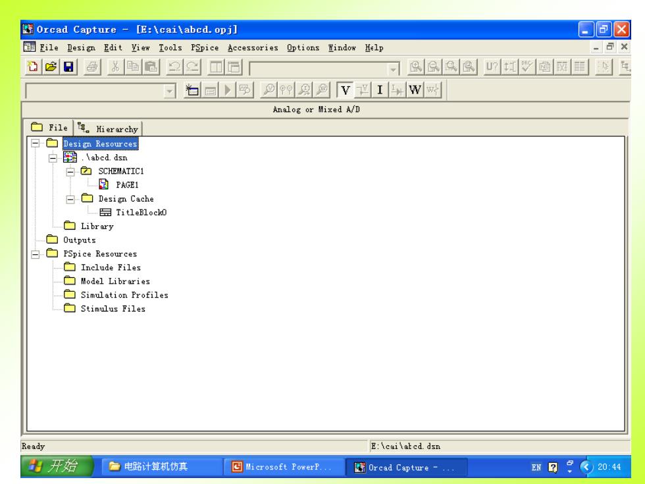Click the cascaded windows toolbar icon
The image size is (645, 484).
(234, 67)
